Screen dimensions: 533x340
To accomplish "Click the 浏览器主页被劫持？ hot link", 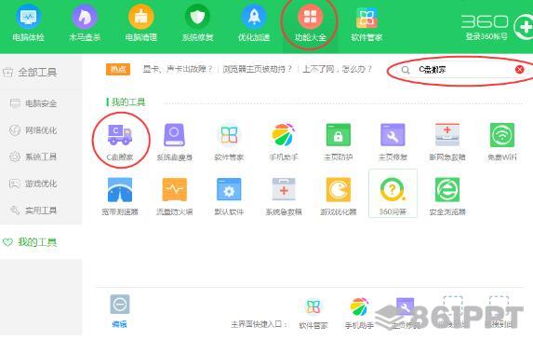I will point(258,70).
